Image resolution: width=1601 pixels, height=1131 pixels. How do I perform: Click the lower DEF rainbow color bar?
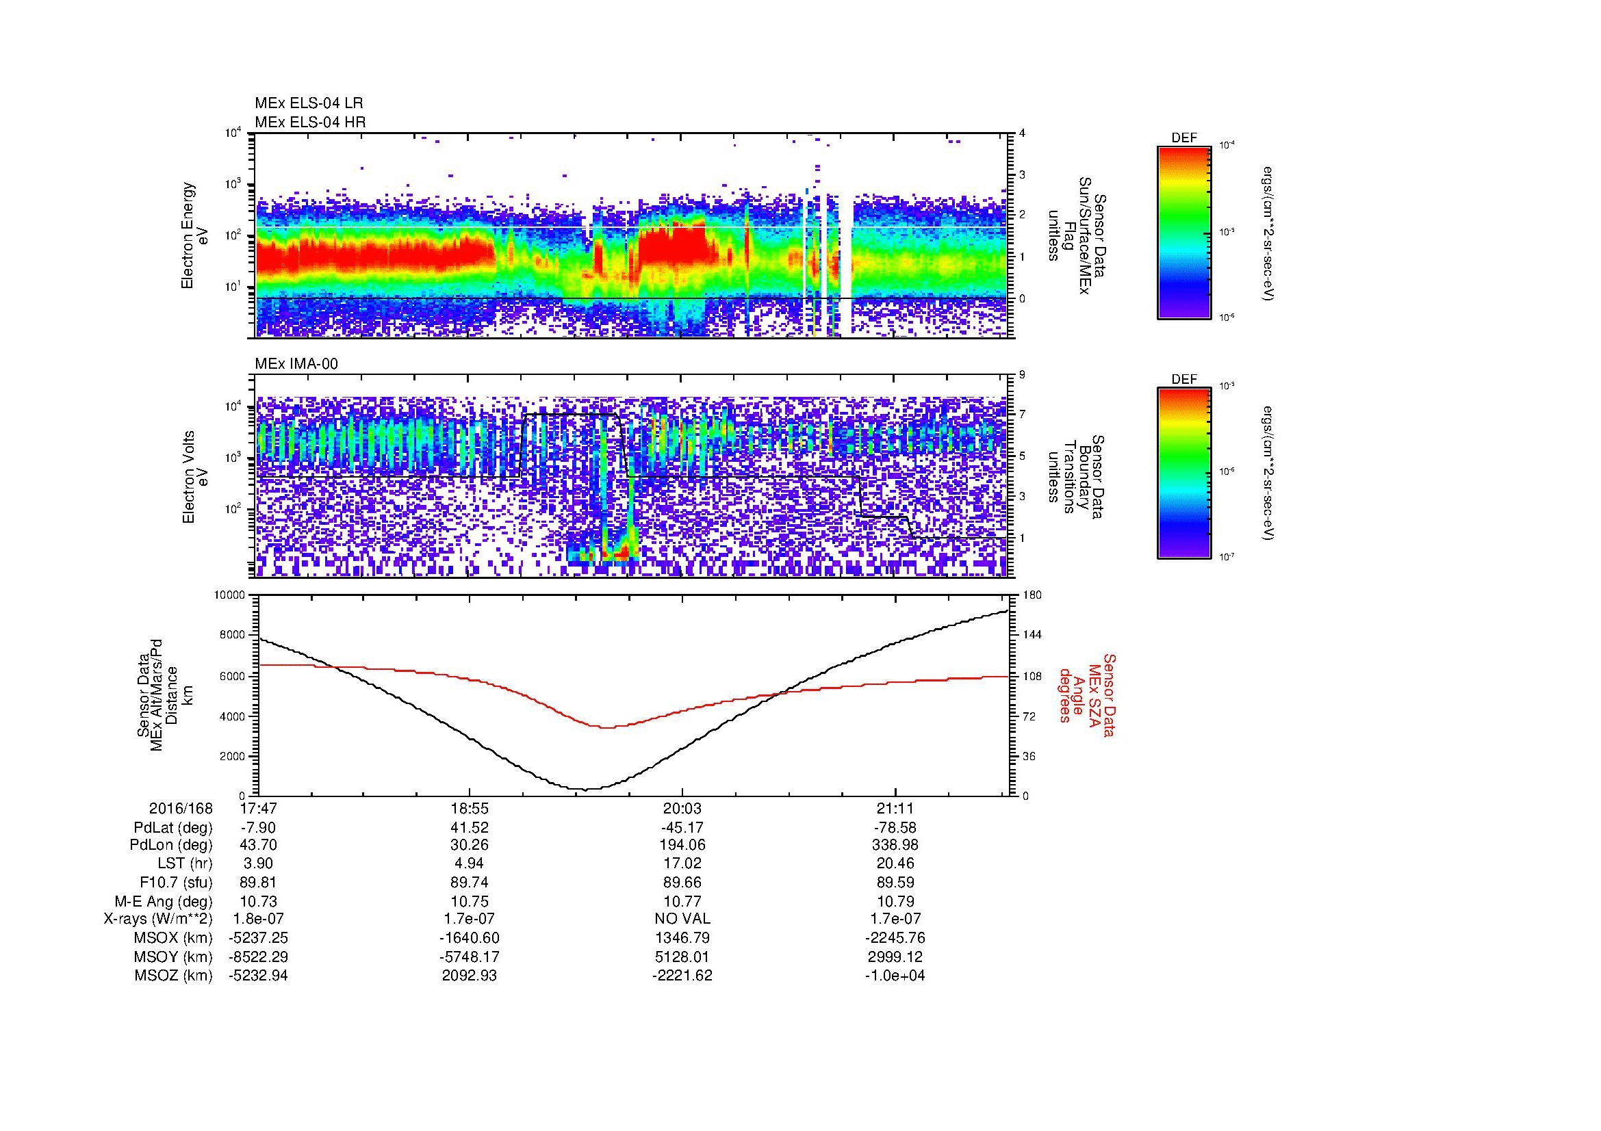coord(1183,473)
